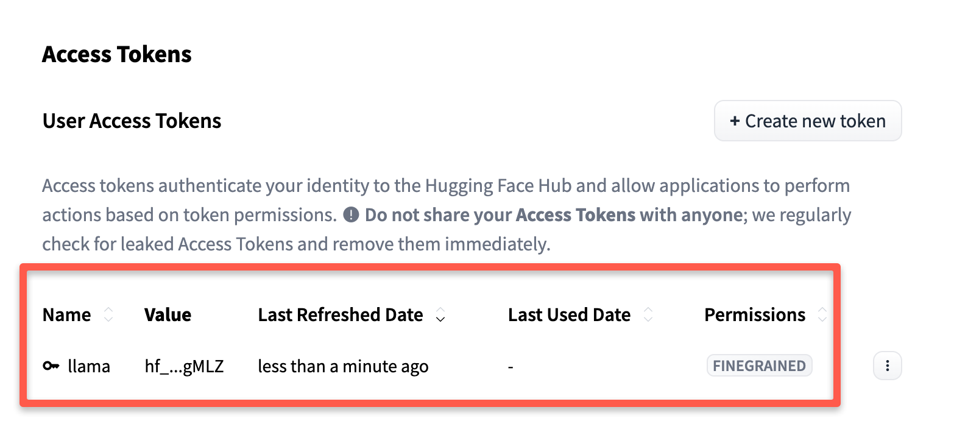Click the 'less than a minute ago' timestamp

tap(344, 366)
